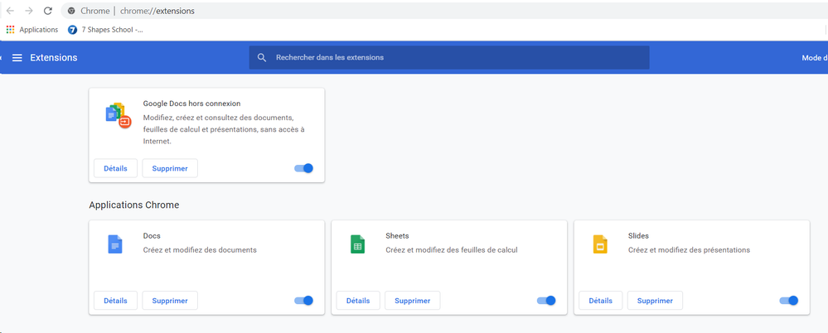Click Supprimer for the Docs app
Viewport: 828px width, 333px height.
pyautogui.click(x=170, y=301)
